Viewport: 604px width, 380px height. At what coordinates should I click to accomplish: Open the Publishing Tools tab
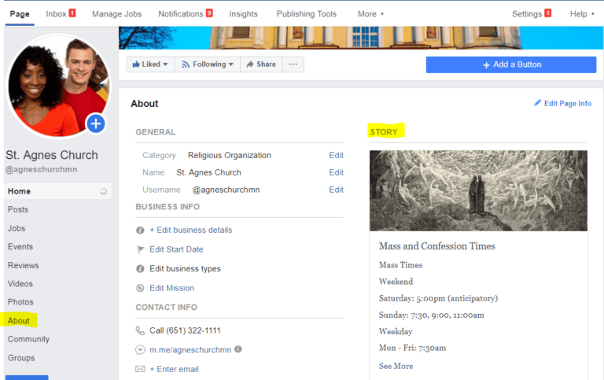pos(307,14)
